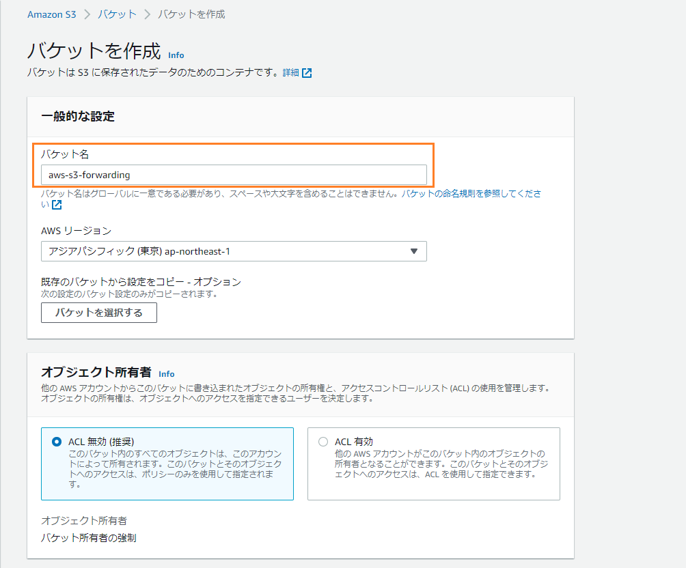The height and width of the screenshot is (568, 686).
Task: Select the aws-s3-forwarding text in input
Action: [89, 174]
